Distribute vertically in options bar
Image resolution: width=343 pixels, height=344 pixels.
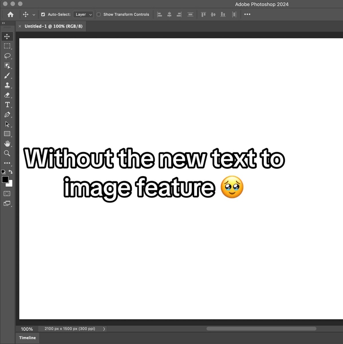tap(190, 14)
